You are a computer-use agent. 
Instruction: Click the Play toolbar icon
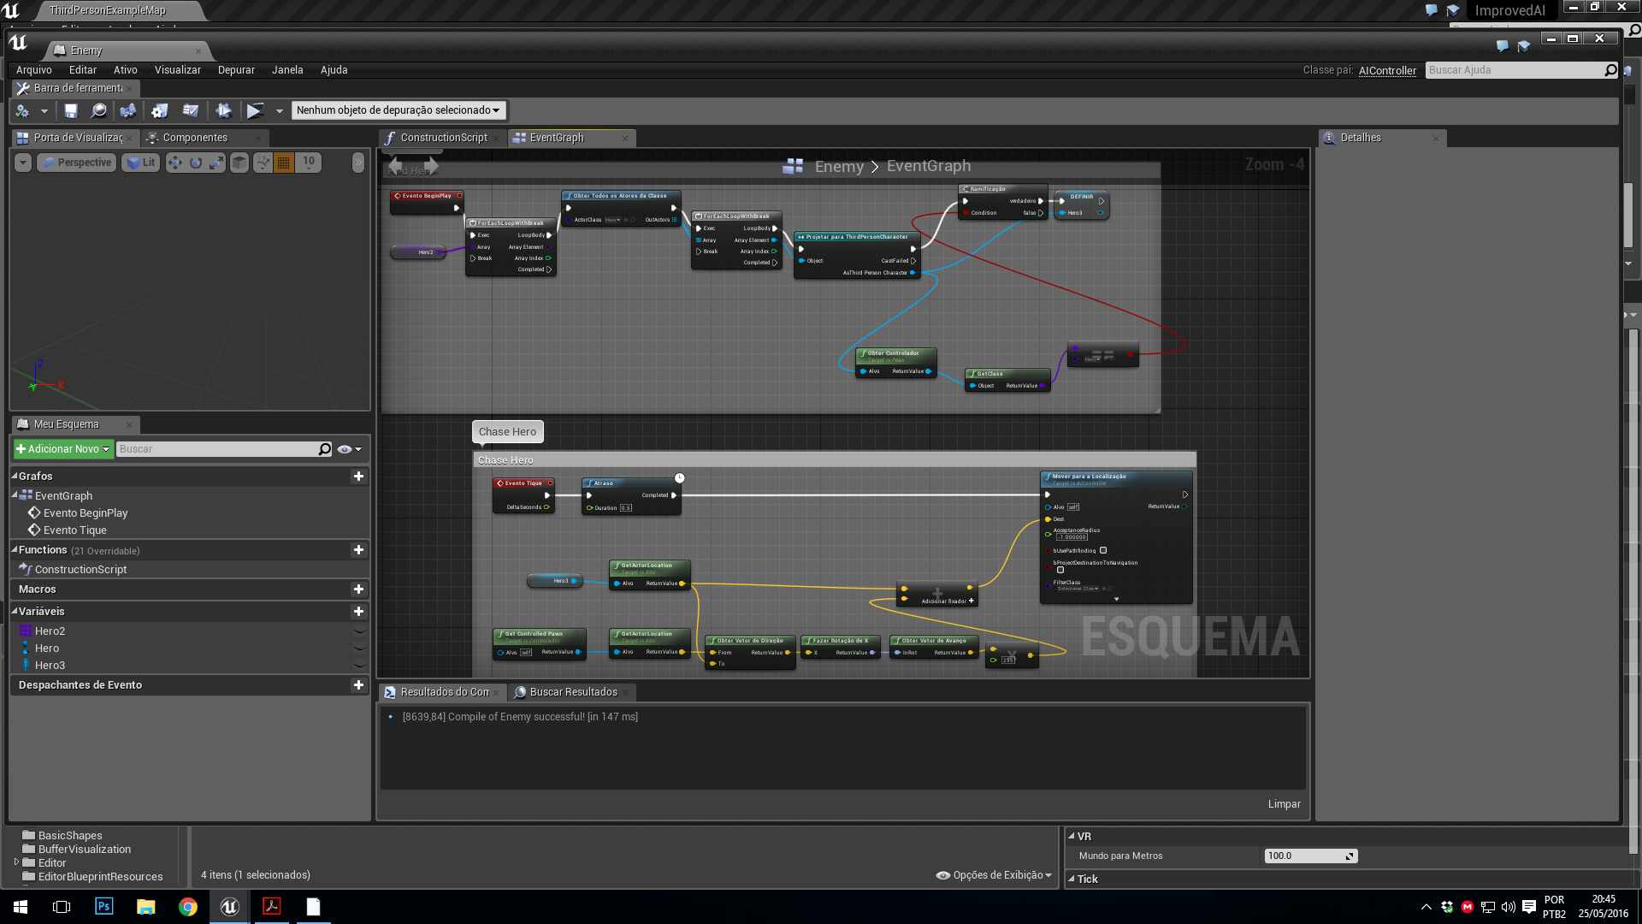pos(255,110)
